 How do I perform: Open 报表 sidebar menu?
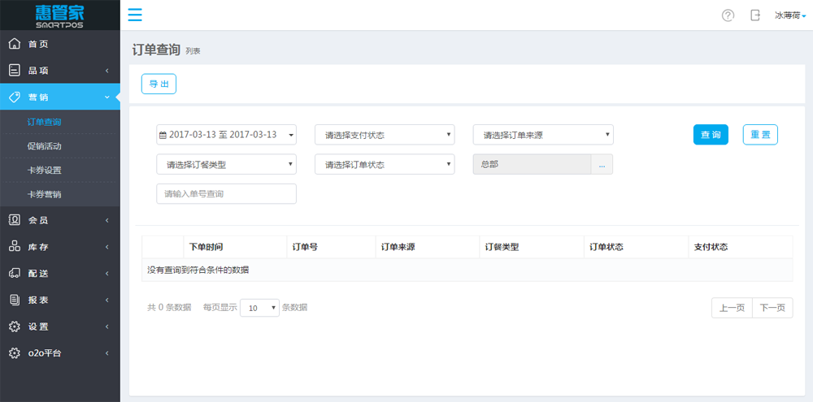(60, 300)
